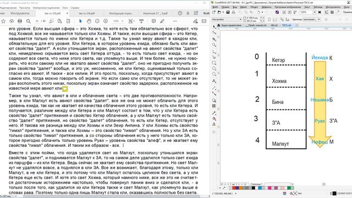Open Acrobat's more tools ellipsis
Screen dimensions: 352x198
coord(175,21)
